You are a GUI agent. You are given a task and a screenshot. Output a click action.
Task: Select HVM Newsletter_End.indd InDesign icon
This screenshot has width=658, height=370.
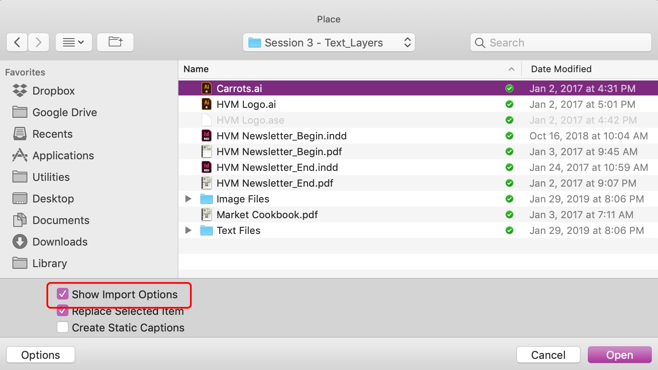207,167
